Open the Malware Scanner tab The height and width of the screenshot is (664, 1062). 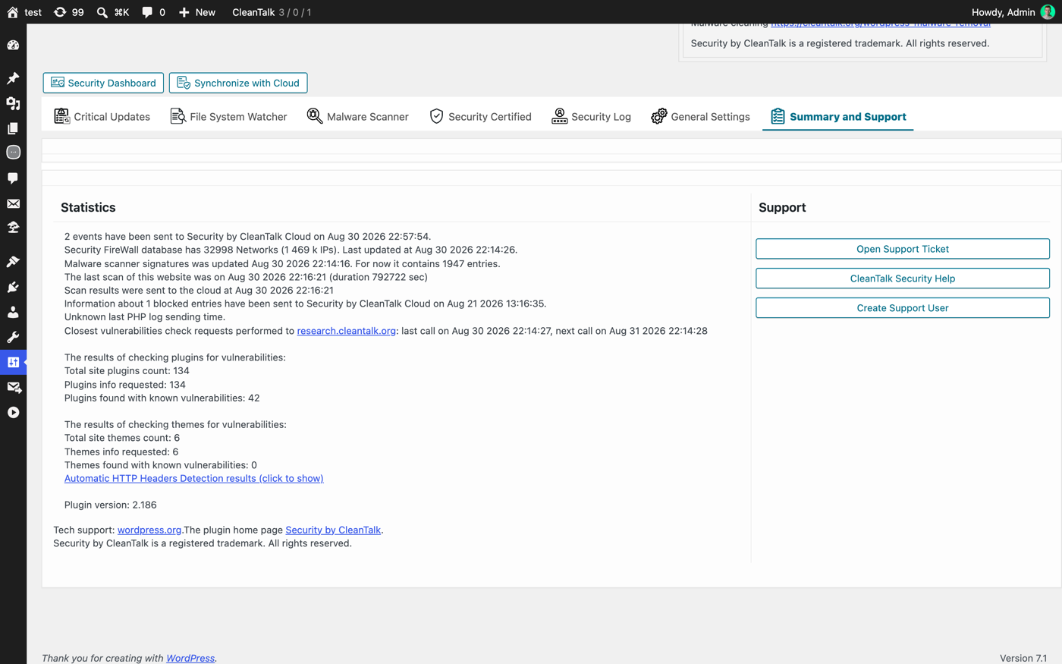[358, 116]
